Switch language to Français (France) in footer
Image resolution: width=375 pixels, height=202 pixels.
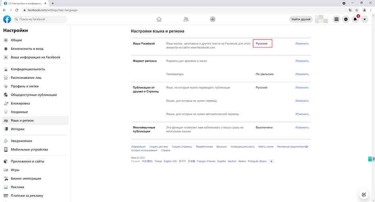[206, 162]
